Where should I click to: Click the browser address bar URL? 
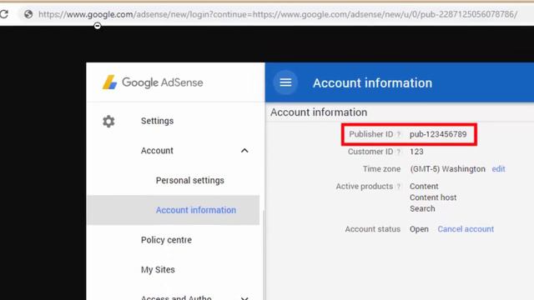tap(278, 14)
